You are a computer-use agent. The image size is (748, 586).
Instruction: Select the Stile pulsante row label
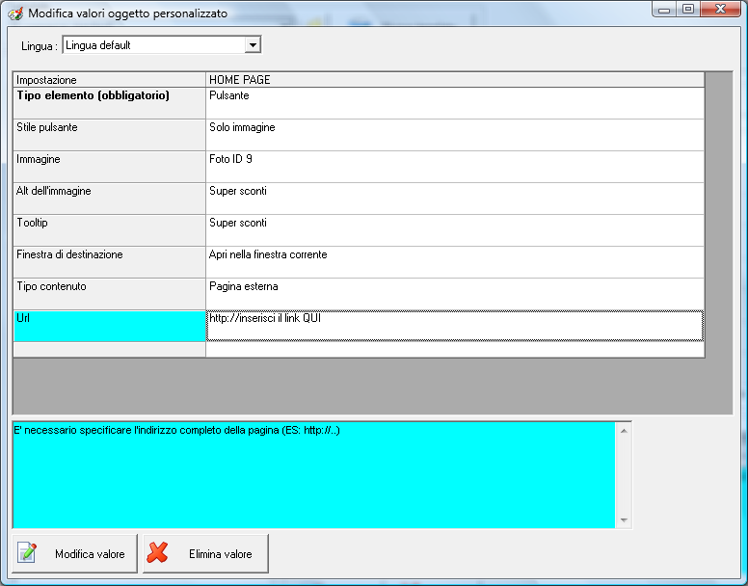click(110, 135)
